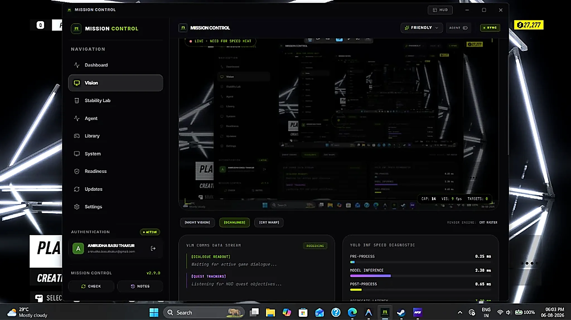Click the green A user avatar
The image size is (571, 320).
(x=78, y=248)
